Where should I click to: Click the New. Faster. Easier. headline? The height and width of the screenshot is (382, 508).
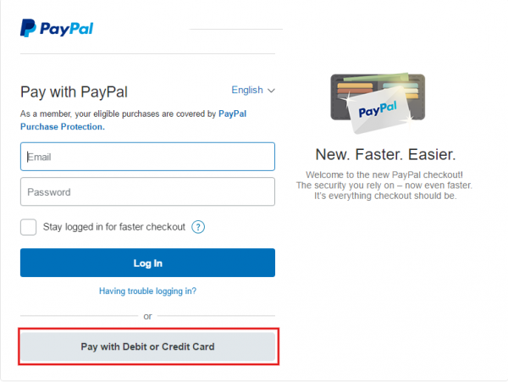click(x=385, y=154)
